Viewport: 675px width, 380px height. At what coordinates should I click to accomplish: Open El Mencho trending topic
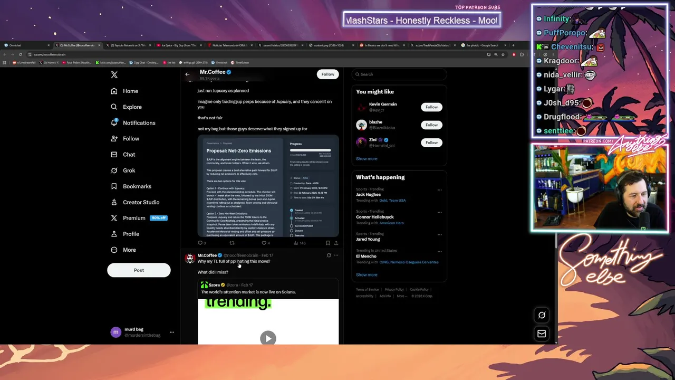[366, 256]
